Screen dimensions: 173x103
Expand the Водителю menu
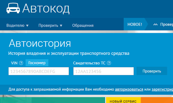pos(17,25)
